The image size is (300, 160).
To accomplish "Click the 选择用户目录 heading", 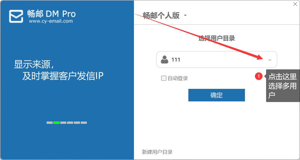I will pyautogui.click(x=216, y=38).
